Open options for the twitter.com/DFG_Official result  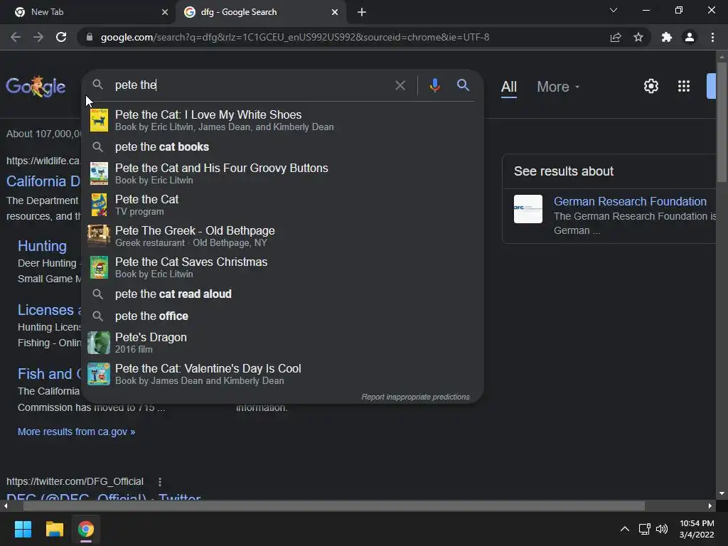pos(160,482)
